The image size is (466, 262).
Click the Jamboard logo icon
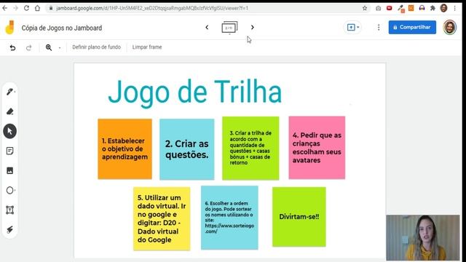coord(9,28)
